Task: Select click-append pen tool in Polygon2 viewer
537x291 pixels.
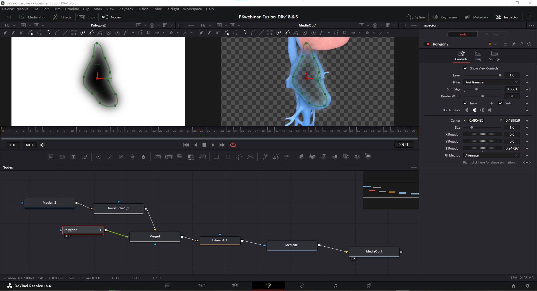Action: [4, 33]
